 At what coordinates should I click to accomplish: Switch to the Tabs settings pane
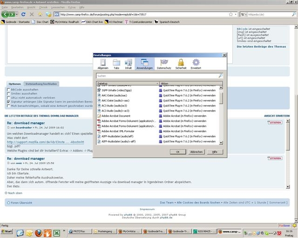click(116, 64)
